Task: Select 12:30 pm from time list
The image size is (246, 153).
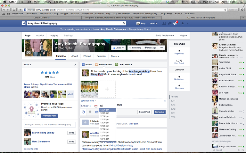Action: [x=108, y=129]
